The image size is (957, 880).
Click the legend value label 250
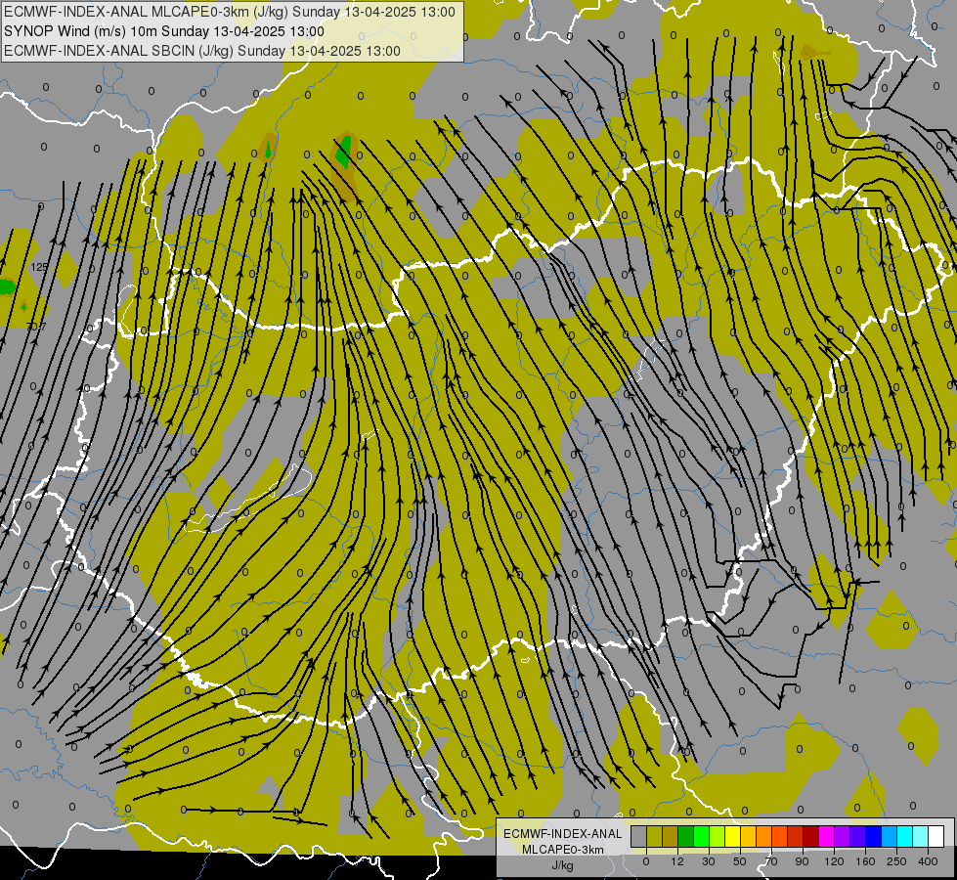click(896, 861)
